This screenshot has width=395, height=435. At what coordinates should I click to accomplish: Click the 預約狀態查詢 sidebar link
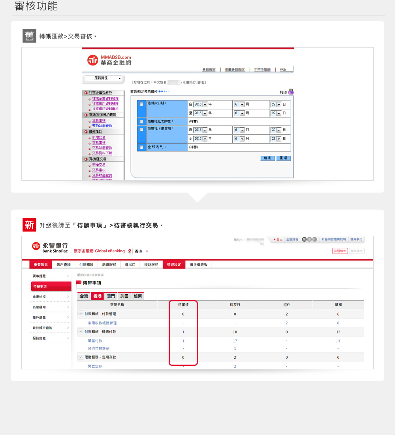(x=102, y=126)
